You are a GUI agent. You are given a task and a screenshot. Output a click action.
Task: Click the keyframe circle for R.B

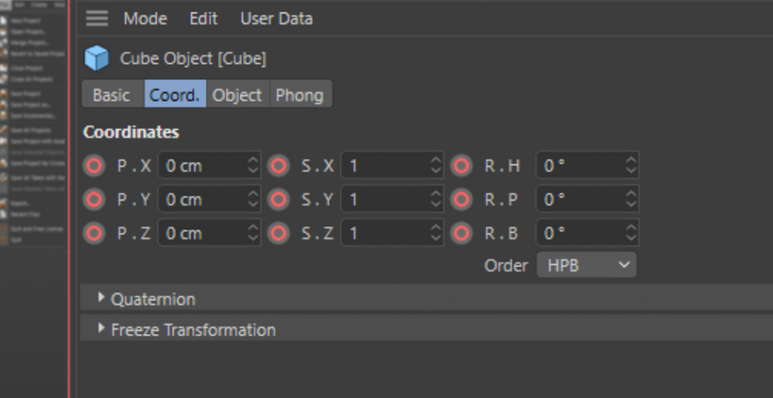[462, 233]
